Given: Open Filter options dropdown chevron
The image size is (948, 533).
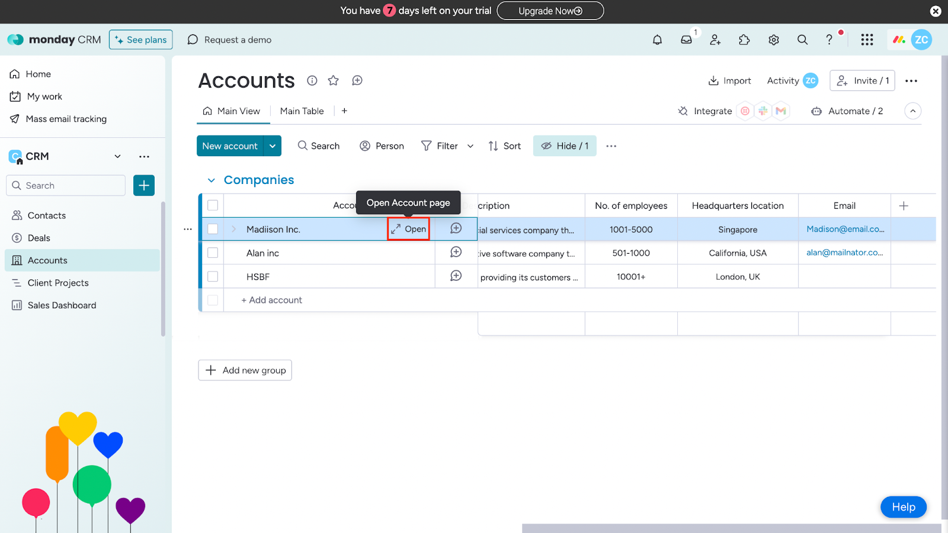Looking at the screenshot, I should coord(470,146).
